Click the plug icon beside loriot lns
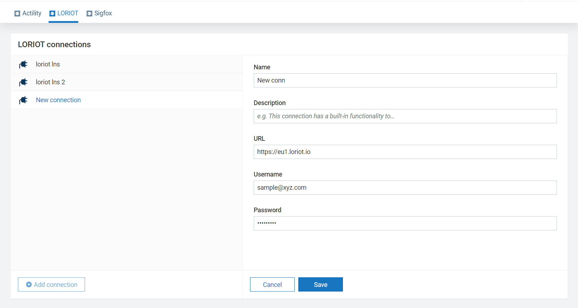The height and width of the screenshot is (308, 578). (23, 64)
